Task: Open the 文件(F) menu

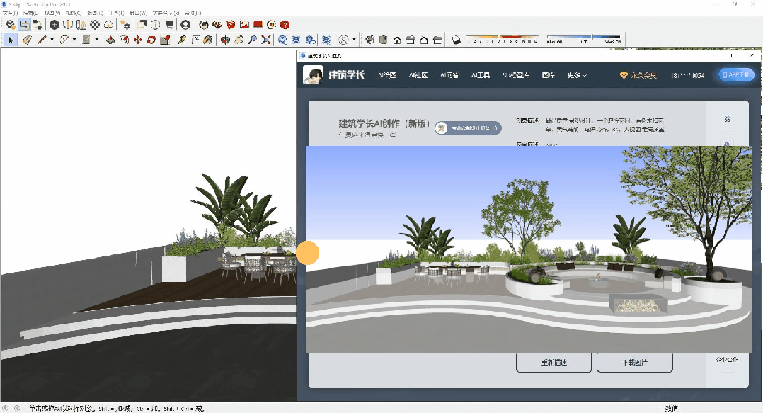Action: coord(10,13)
